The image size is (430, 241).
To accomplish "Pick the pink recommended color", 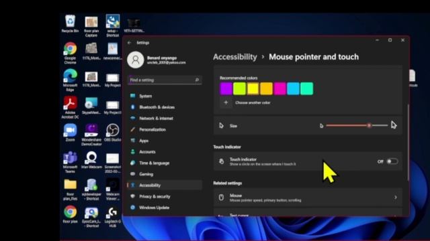I will tap(279, 89).
